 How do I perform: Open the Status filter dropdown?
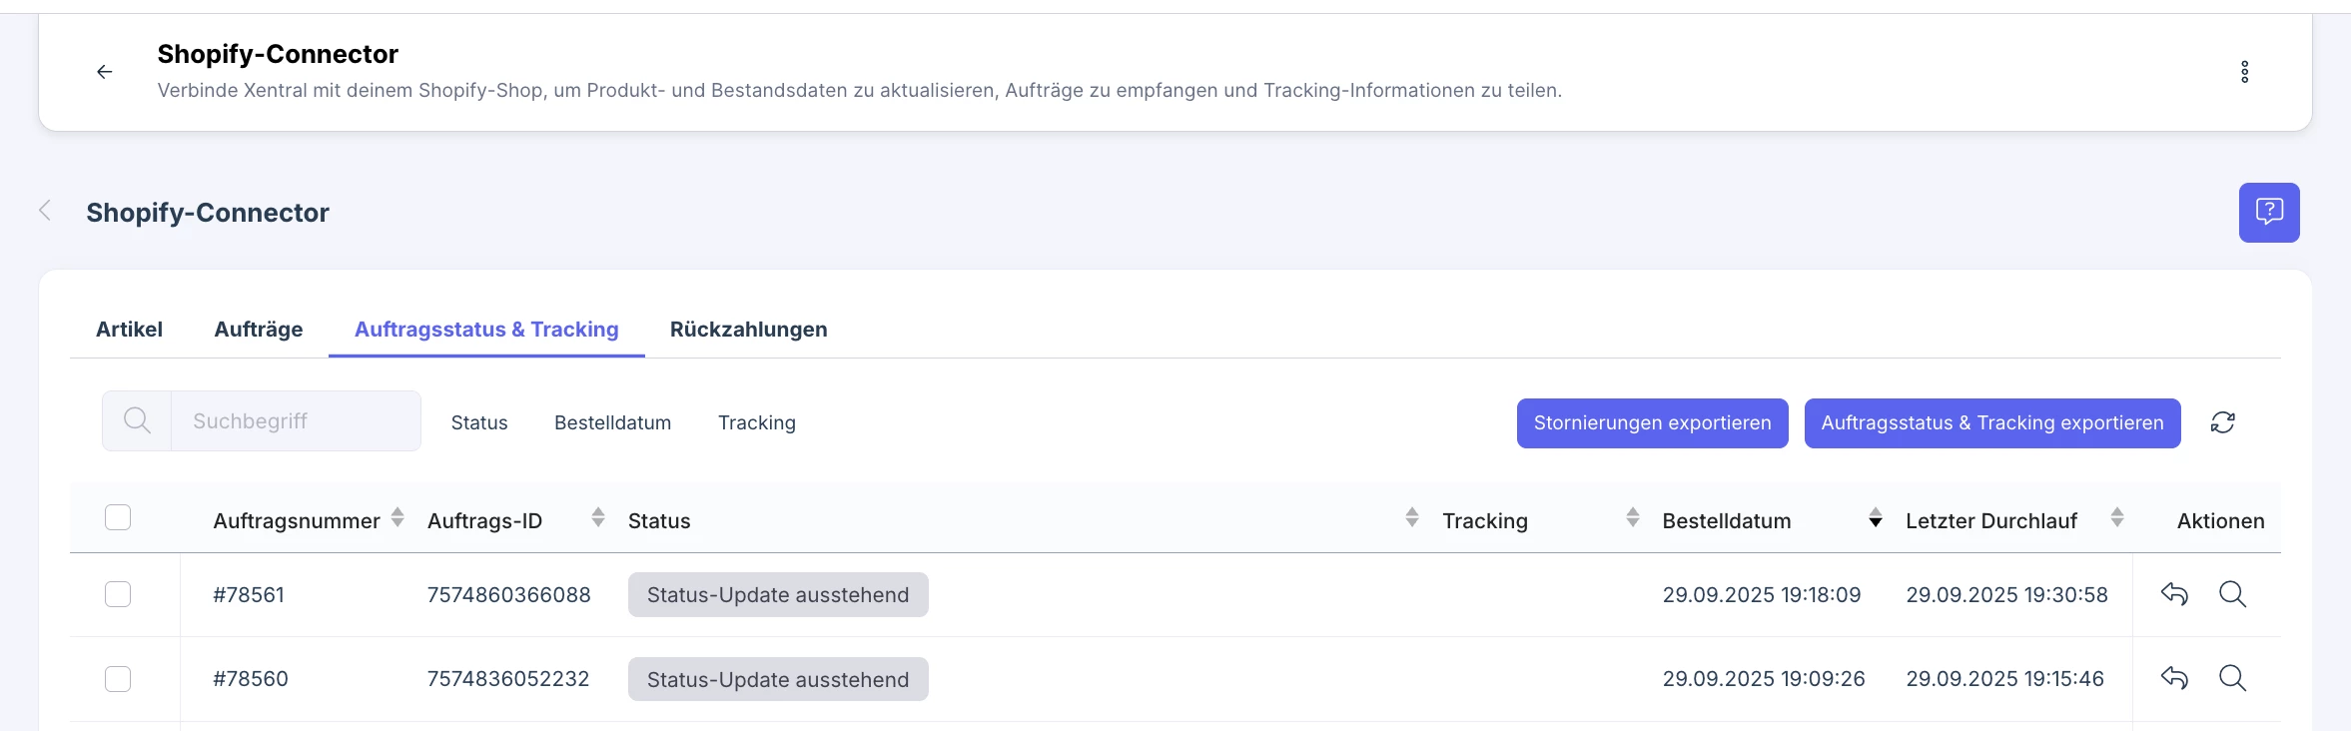point(479,422)
